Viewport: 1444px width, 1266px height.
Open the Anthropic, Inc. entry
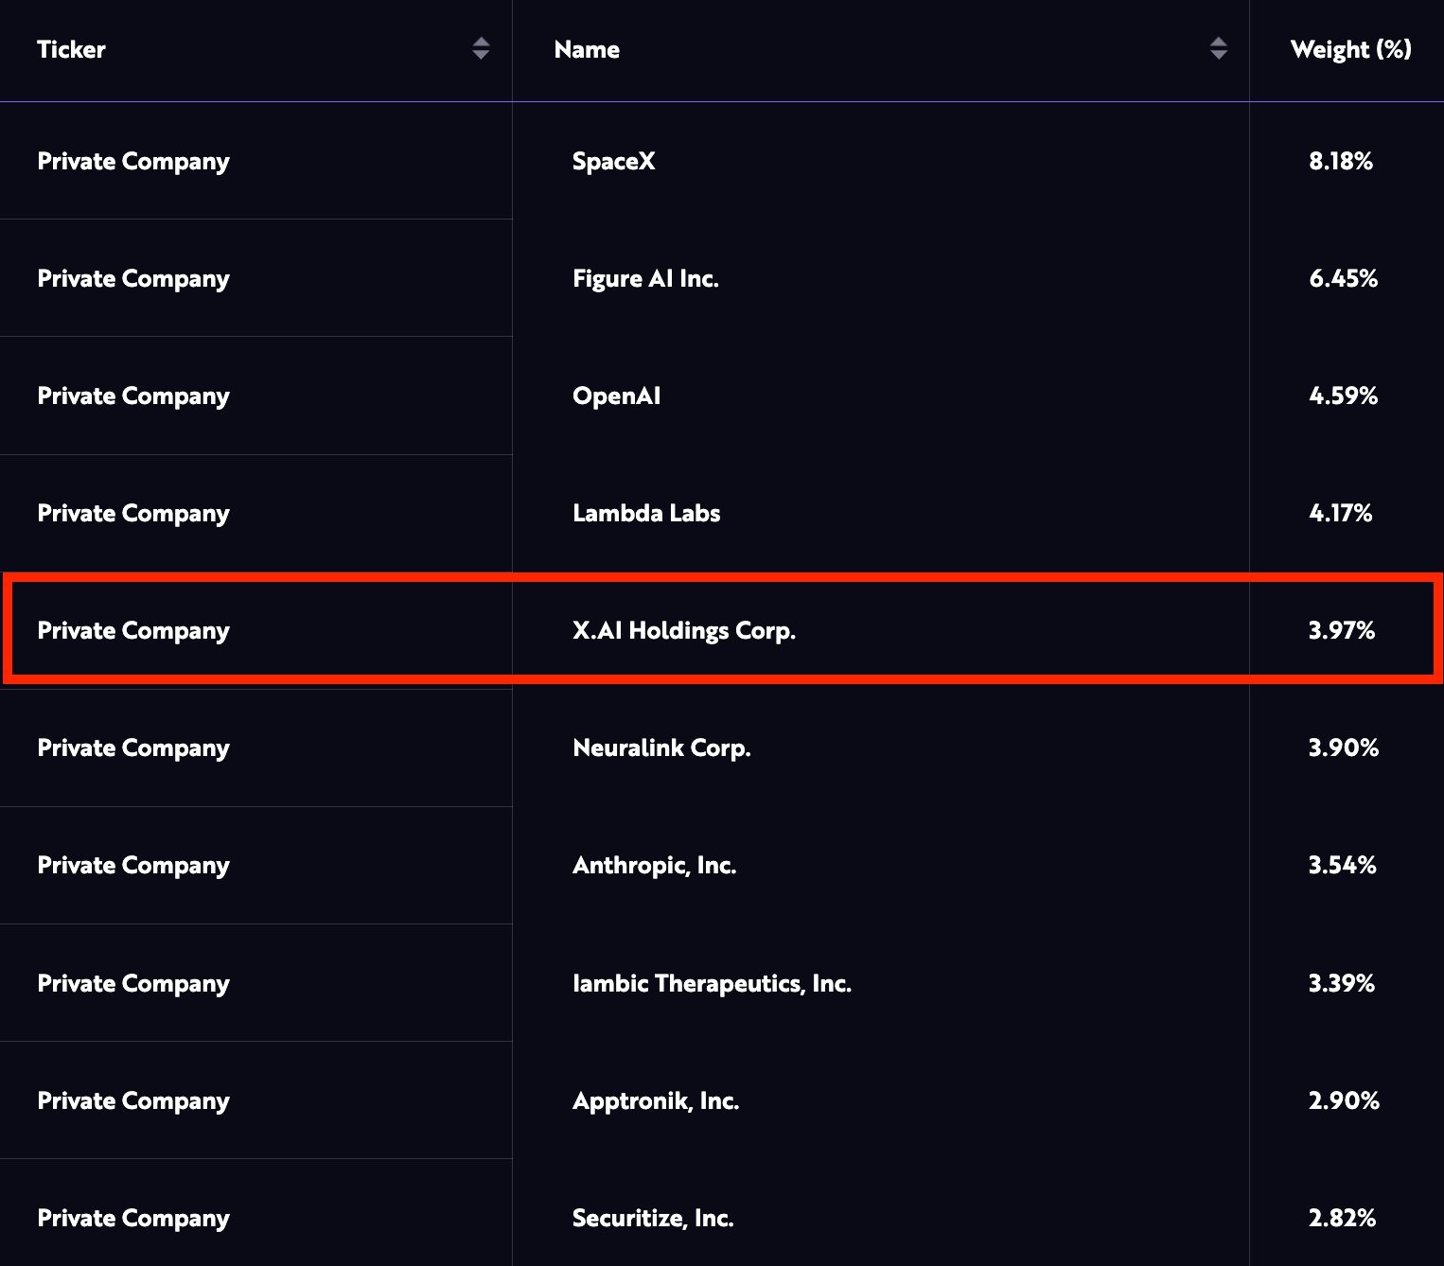[x=655, y=865]
